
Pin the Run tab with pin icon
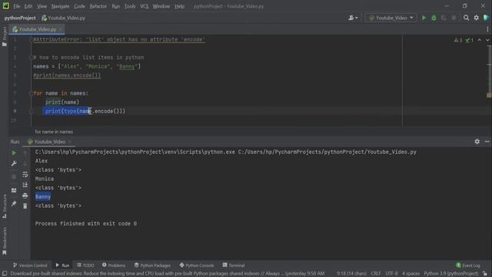click(x=14, y=204)
